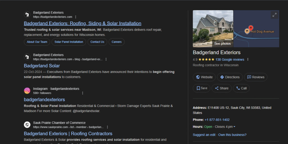Click the 4.9 rating number
The width and height of the screenshot is (288, 144).
[195, 60]
